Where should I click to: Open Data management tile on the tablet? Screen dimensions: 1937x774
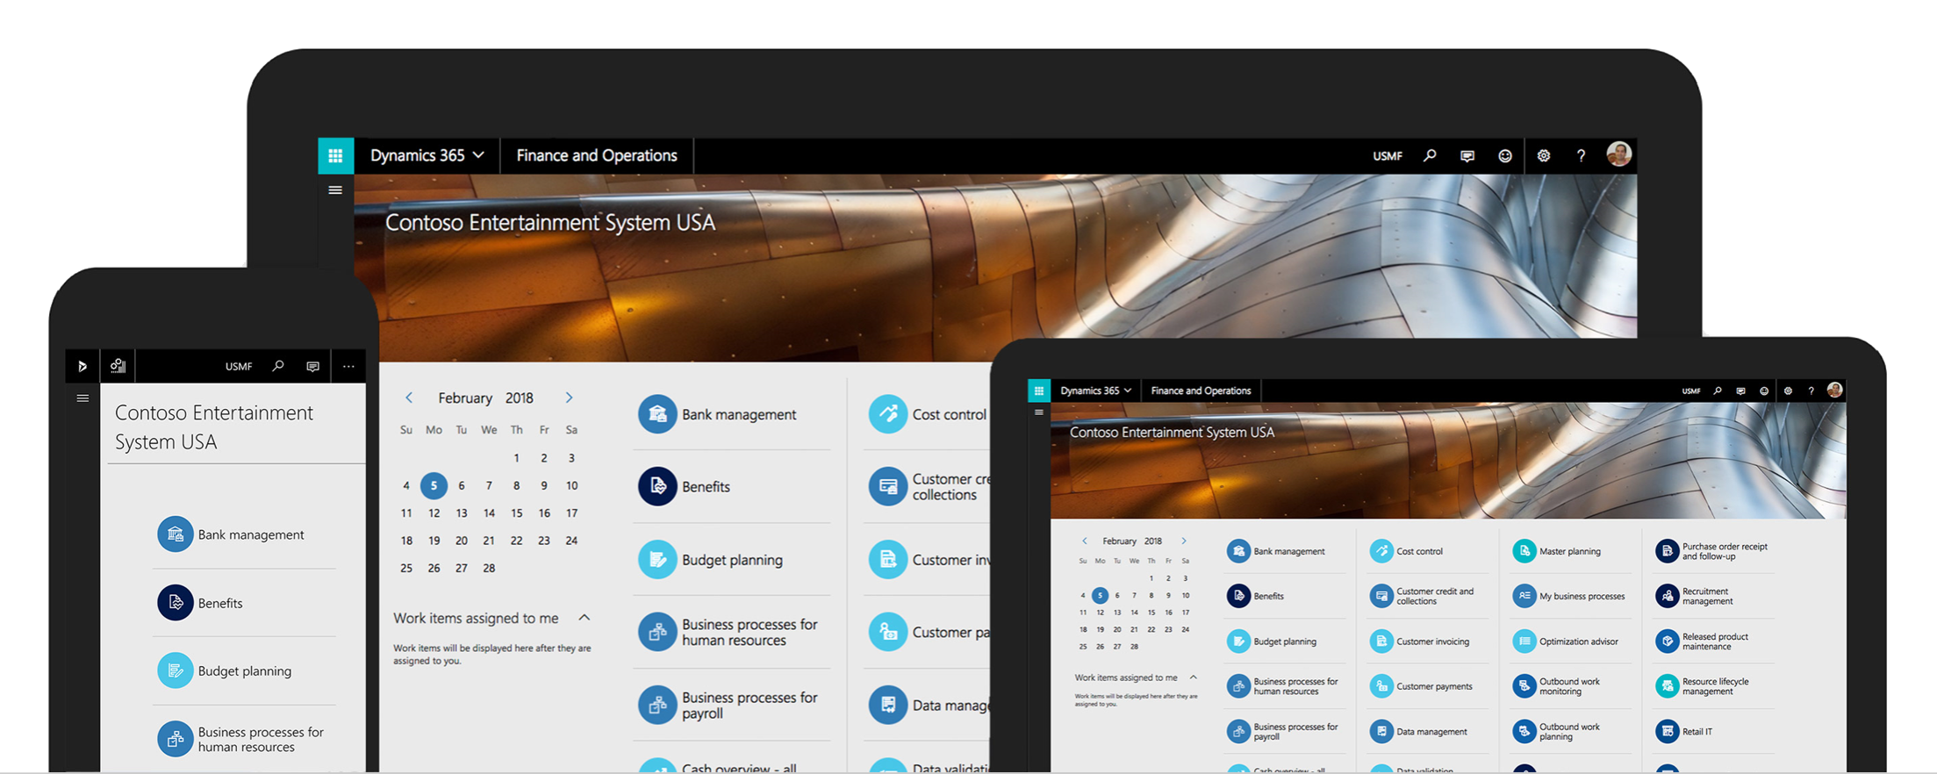coord(1419,731)
